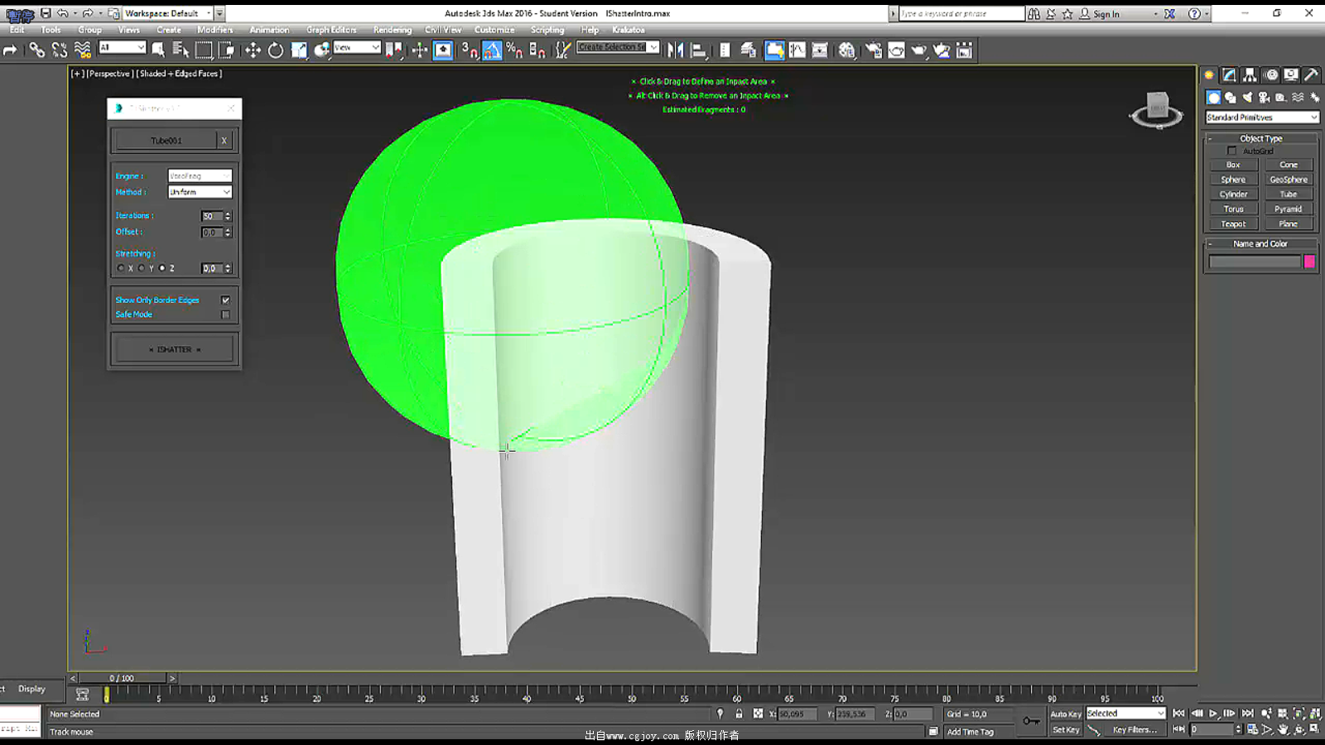
Task: Open the Engine dropdown
Action: [200, 175]
